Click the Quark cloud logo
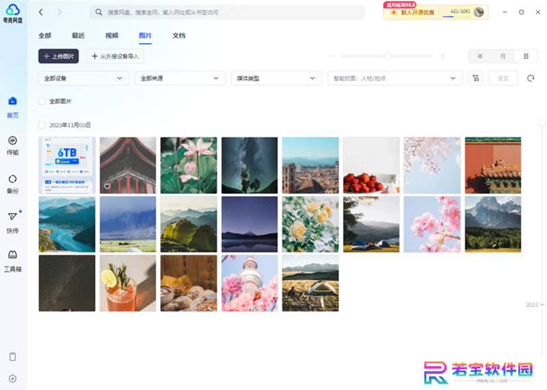 (x=13, y=13)
